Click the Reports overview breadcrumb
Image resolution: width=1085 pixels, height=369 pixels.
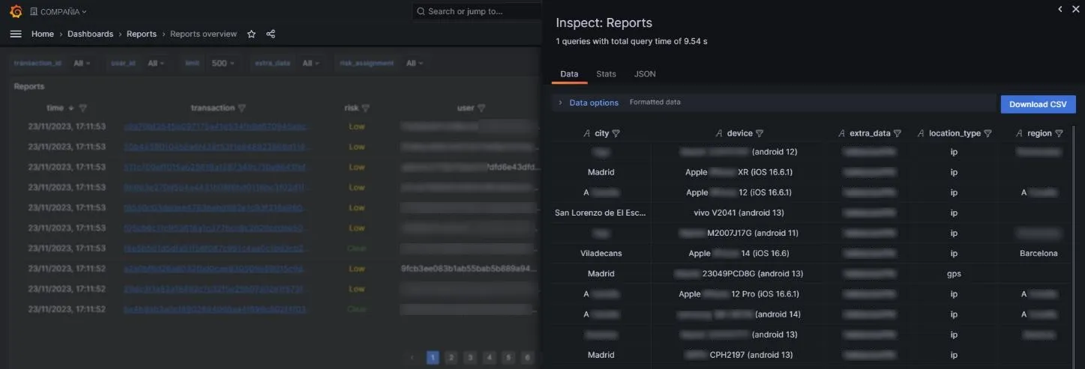[203, 34]
